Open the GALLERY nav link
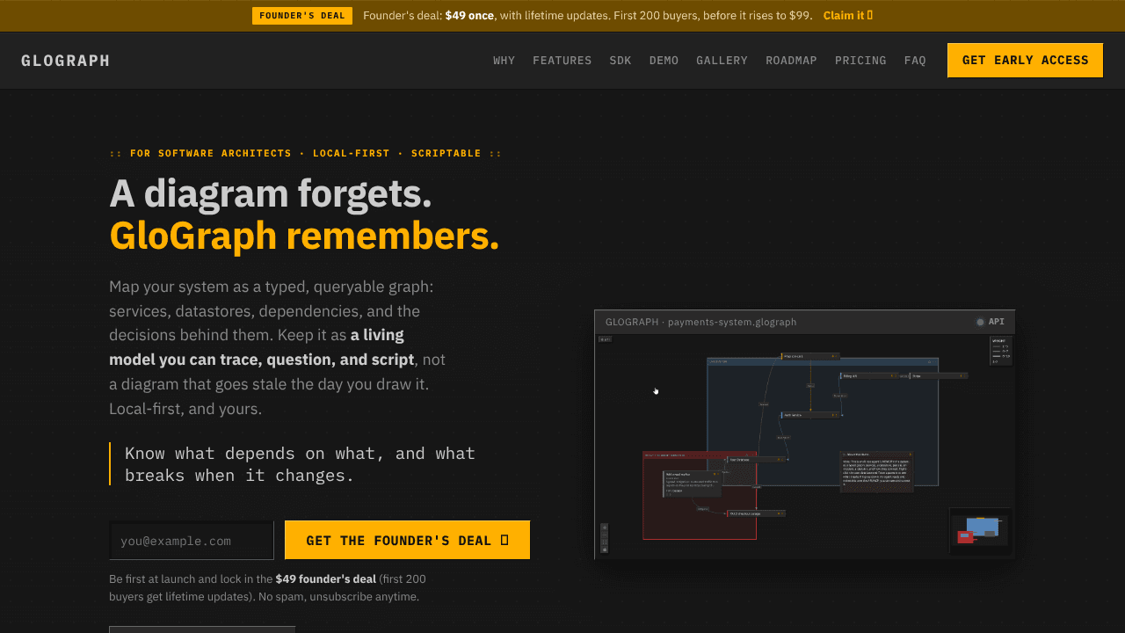Viewport: 1125px width, 633px height. pos(722,61)
